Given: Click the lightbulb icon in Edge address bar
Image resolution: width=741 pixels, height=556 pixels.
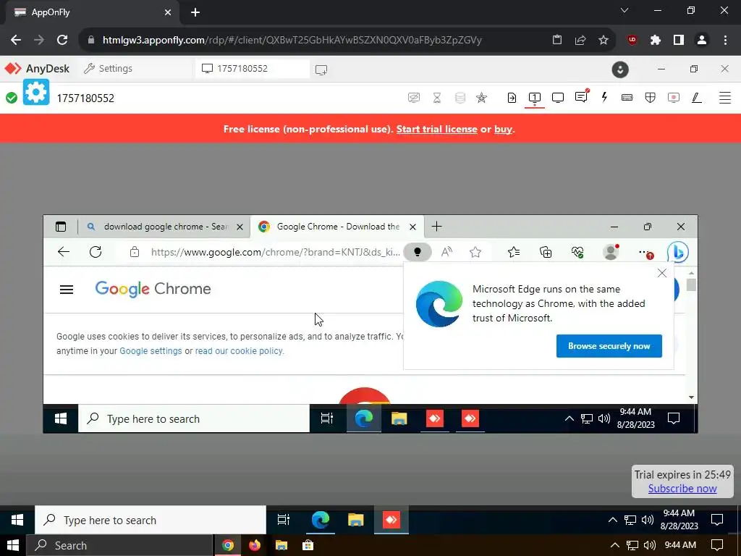Looking at the screenshot, I should click(418, 252).
